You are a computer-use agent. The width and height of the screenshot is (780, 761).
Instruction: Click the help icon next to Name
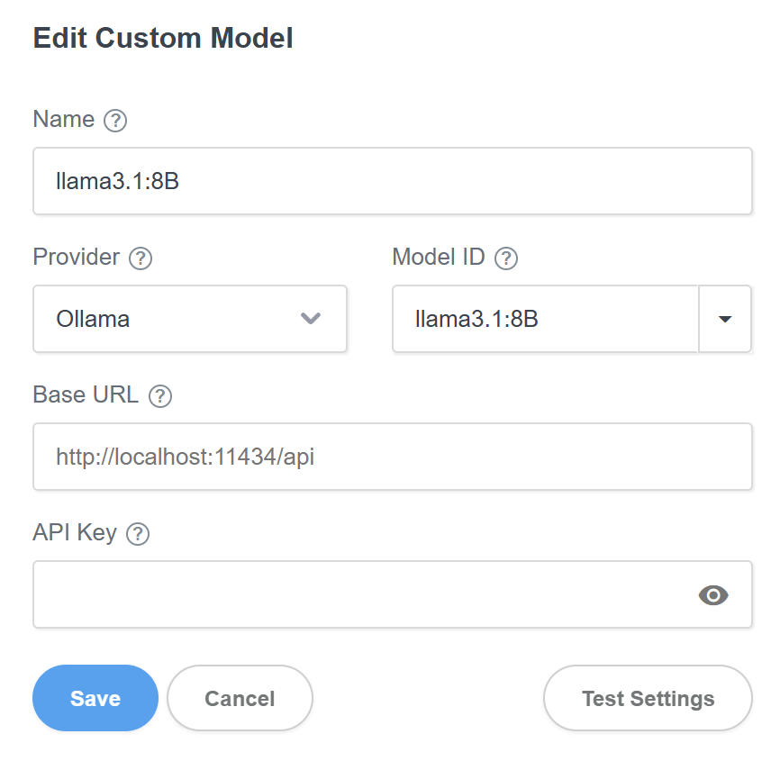[x=115, y=121]
